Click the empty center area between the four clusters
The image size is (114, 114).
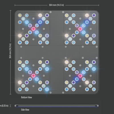pos(57,52)
